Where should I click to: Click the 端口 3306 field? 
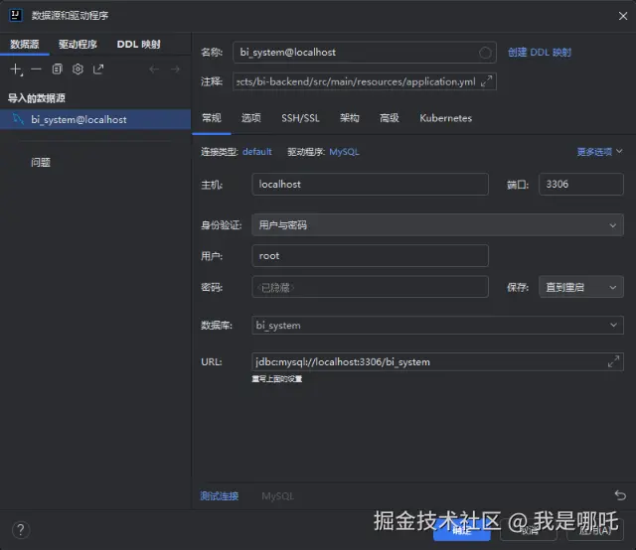[580, 184]
